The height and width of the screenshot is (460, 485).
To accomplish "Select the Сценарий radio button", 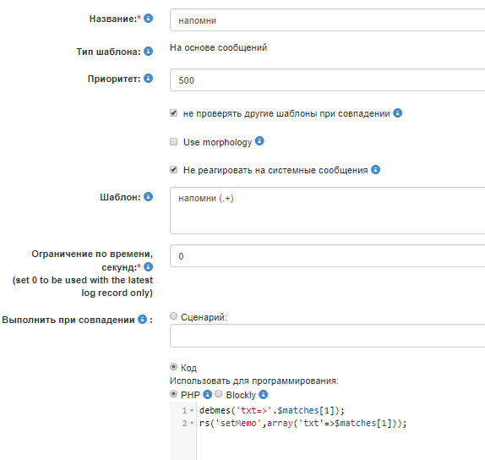I will pyautogui.click(x=173, y=316).
